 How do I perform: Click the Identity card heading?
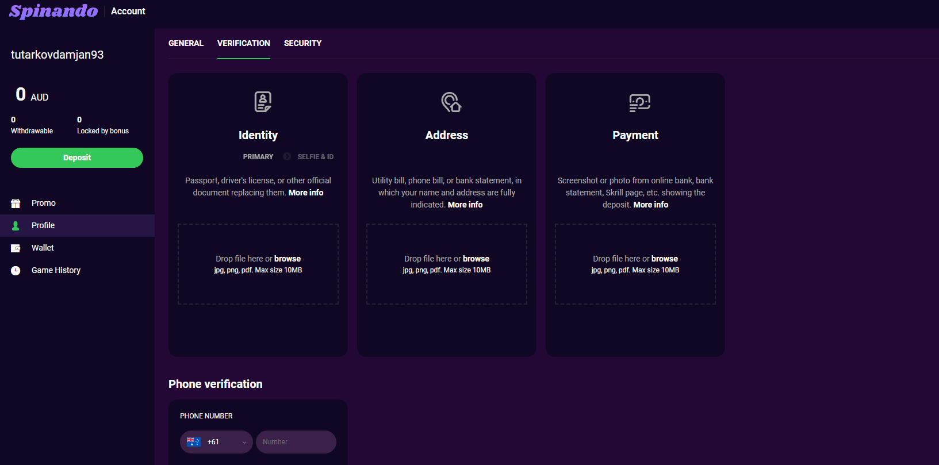258,135
